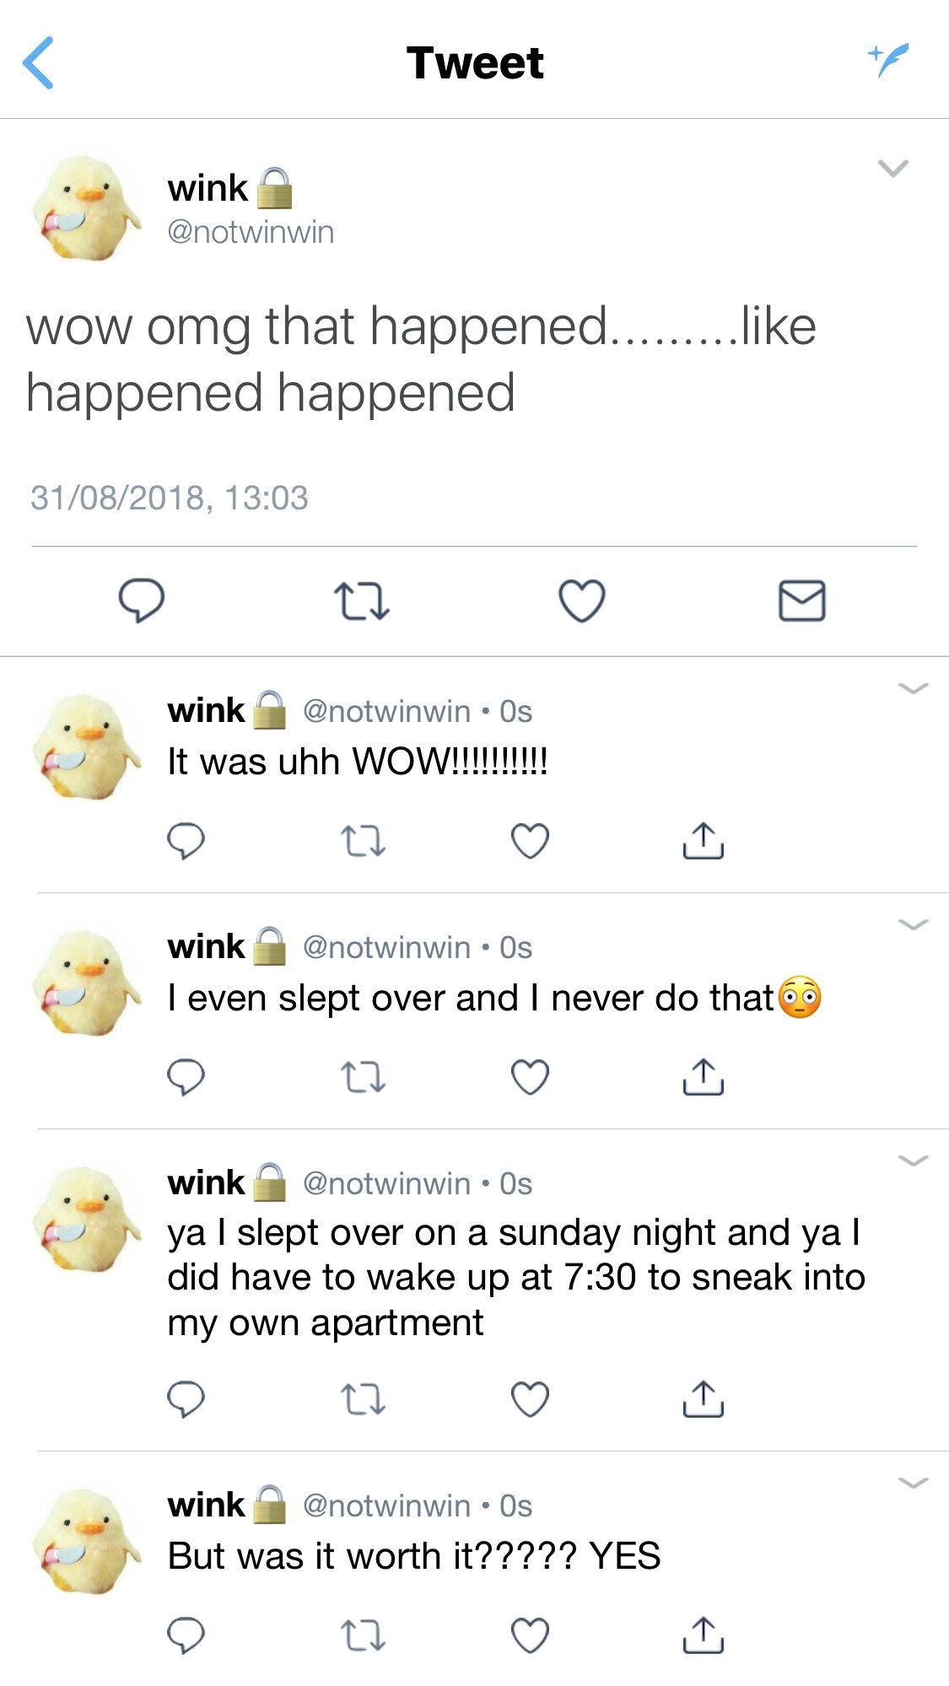Open options chevron on 'sunday night' reply
This screenshot has height=1686, width=949.
tap(914, 1161)
